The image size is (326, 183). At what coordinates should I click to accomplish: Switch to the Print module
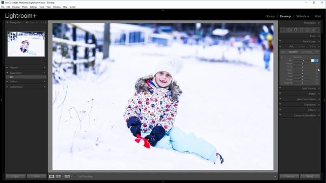tap(317, 16)
